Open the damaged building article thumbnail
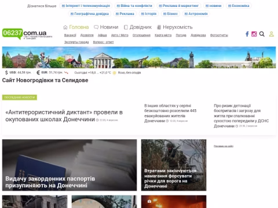Screen dimensions: 278x208 [35, 202]
